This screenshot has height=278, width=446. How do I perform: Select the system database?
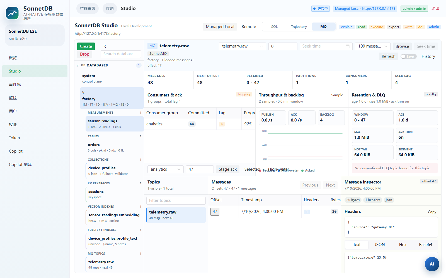coord(111,78)
